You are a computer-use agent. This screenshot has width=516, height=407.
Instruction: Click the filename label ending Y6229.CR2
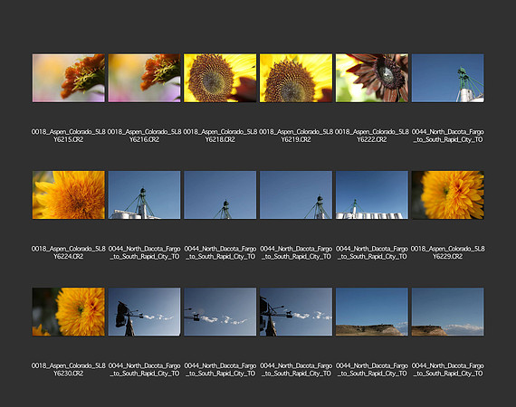447,252
